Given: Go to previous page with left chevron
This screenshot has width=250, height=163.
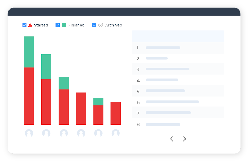Looking at the screenshot, I should (x=172, y=139).
